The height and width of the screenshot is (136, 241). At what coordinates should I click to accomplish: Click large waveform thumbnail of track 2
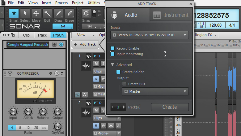click(86, 112)
